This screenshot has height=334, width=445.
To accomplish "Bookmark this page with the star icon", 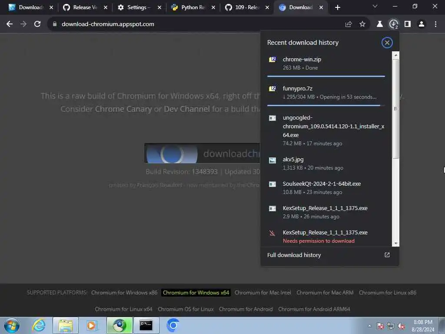I will pos(362,24).
